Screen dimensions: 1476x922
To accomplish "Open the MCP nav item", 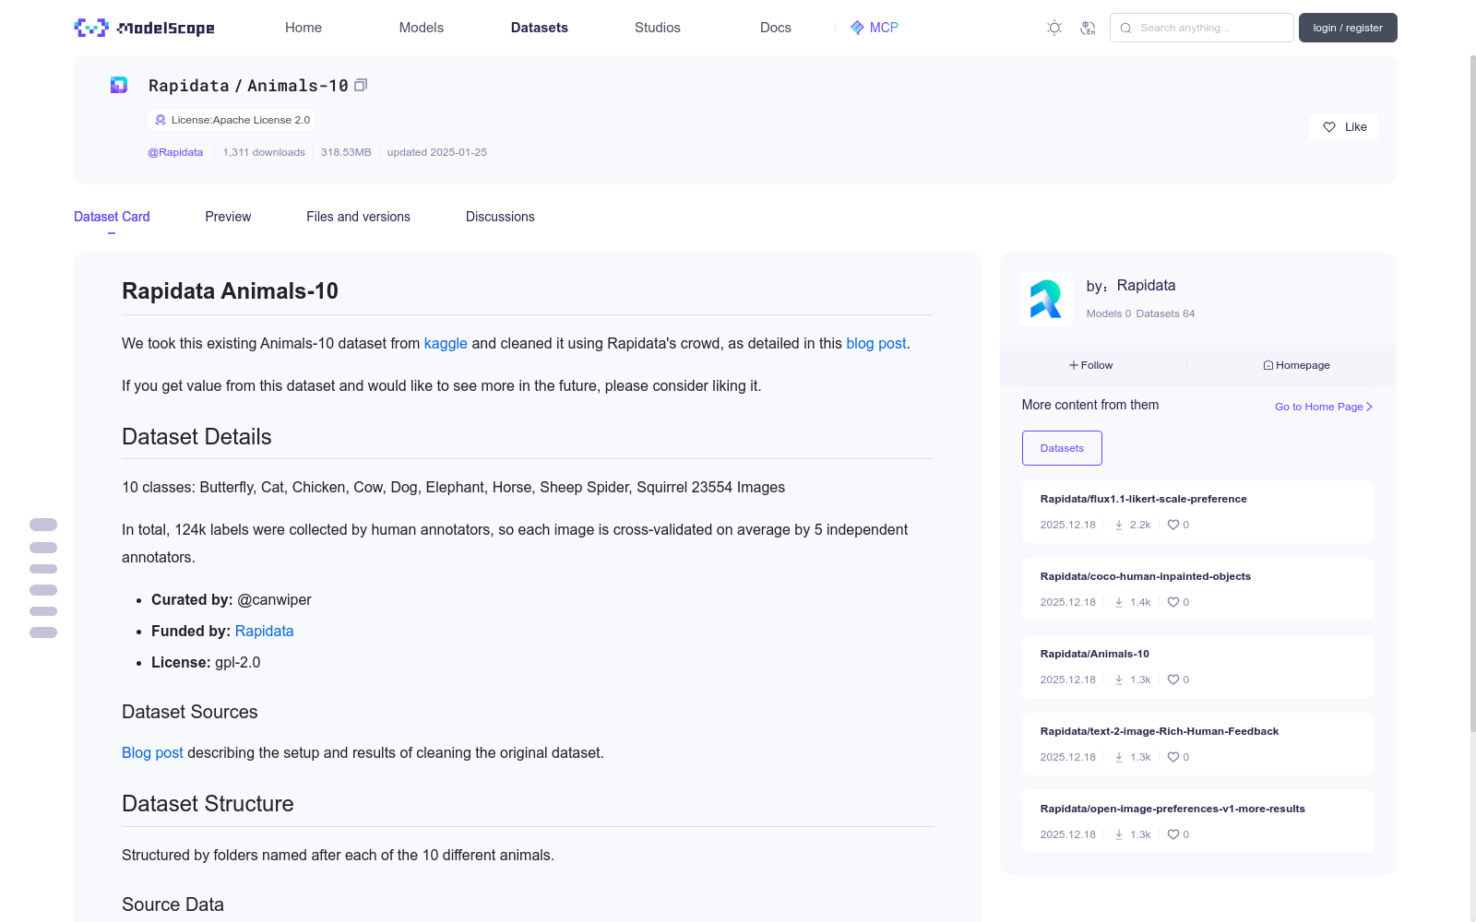I will click(875, 28).
